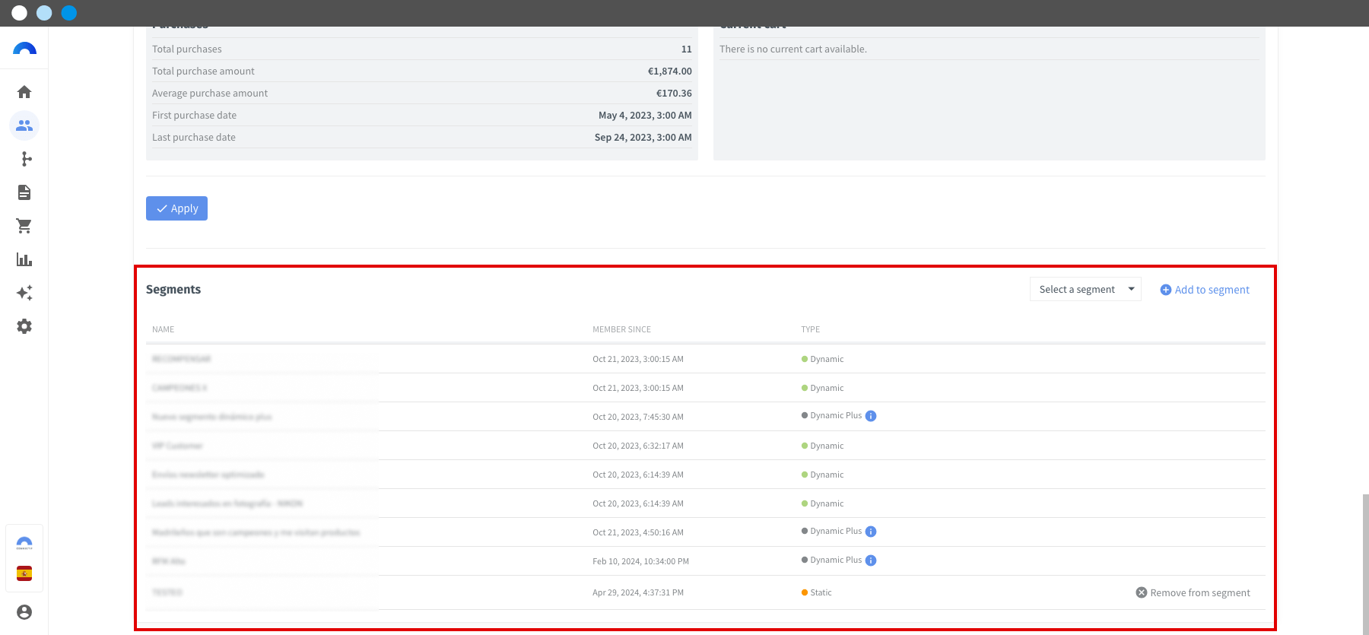Image resolution: width=1369 pixels, height=635 pixels.
Task: Open the settings gear icon
Action: pos(24,326)
